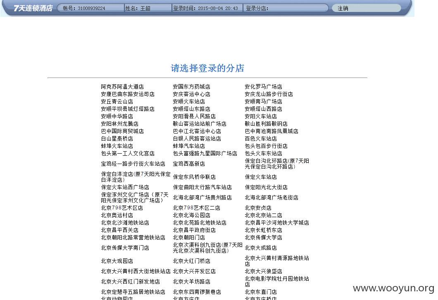Select 北京798艺术区二店
This screenshot has height=300, width=438.
point(196,208)
